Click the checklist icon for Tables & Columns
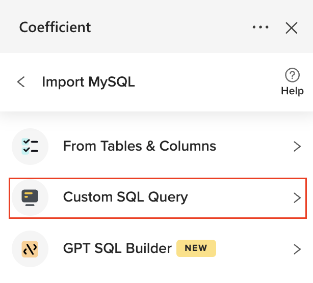 click(30, 147)
